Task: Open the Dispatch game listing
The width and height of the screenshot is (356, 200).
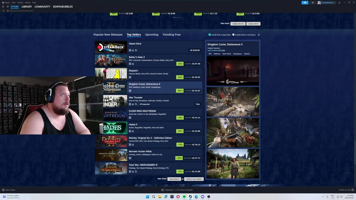Action: 149,74
